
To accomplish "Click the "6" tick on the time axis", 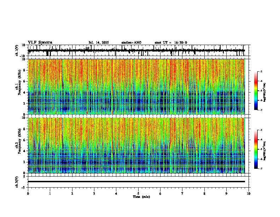I will [161, 194].
